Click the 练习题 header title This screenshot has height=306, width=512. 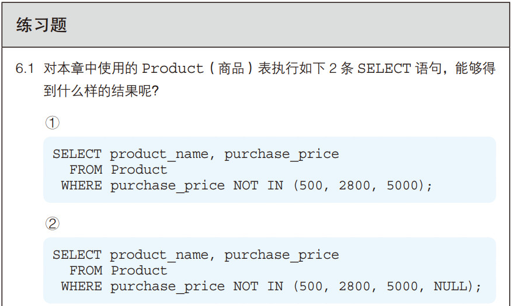[41, 25]
